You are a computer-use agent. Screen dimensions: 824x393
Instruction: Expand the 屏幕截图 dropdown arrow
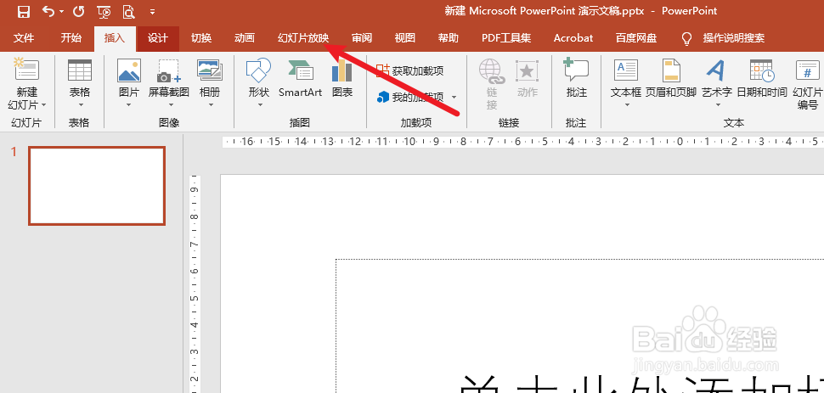tap(169, 104)
